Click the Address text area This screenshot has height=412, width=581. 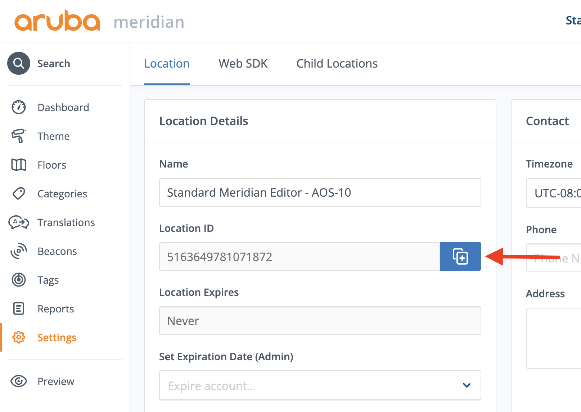[554, 338]
